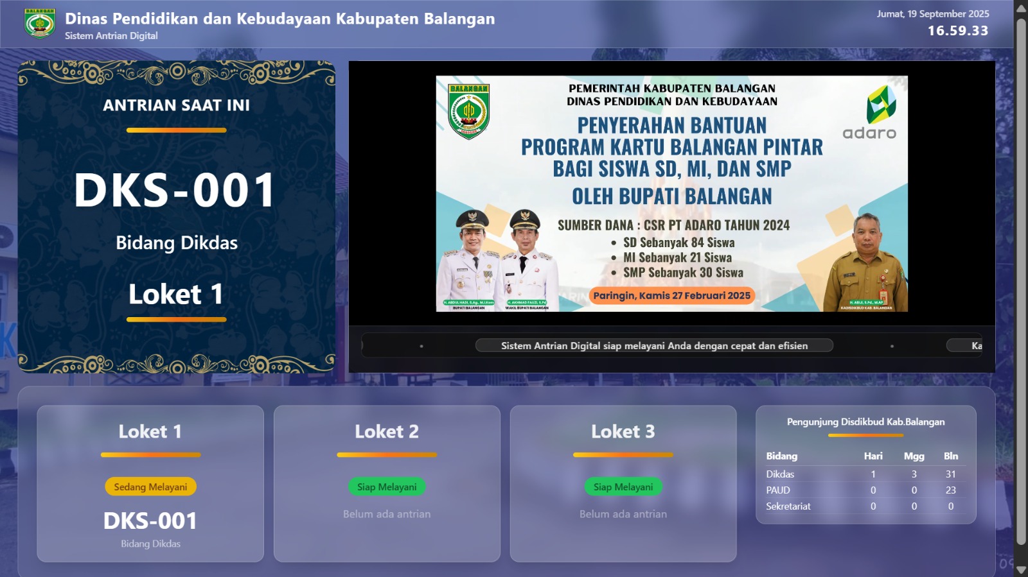Click the adaro logo in the banner
1028x577 pixels.
tap(869, 113)
